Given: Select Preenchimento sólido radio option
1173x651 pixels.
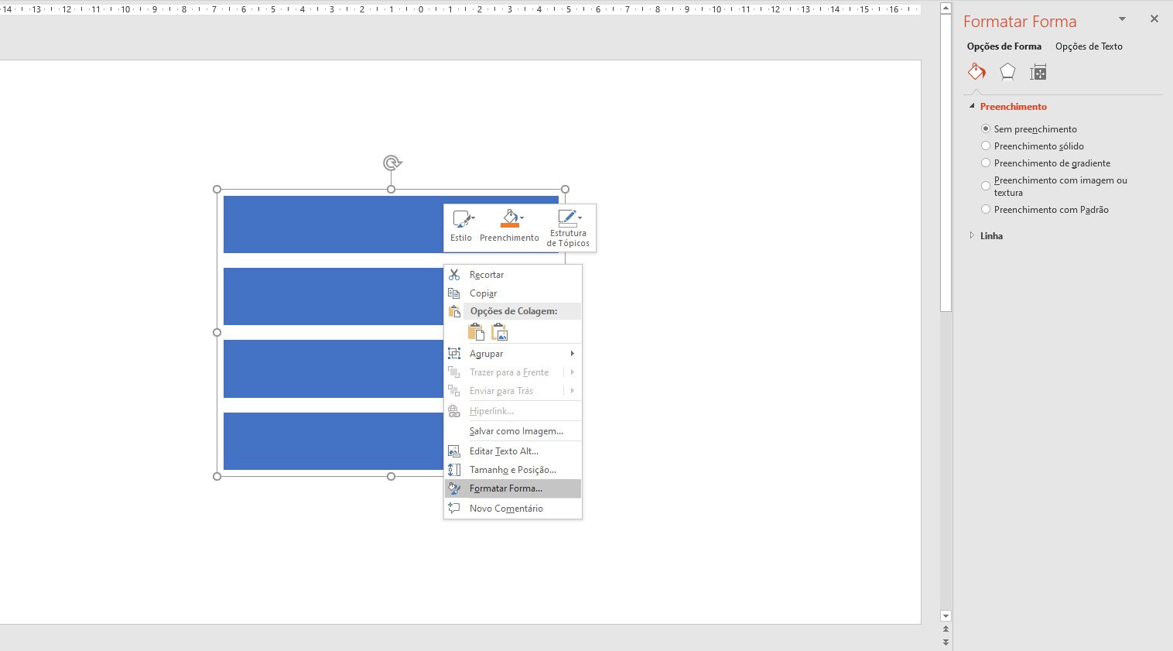Looking at the screenshot, I should point(986,146).
